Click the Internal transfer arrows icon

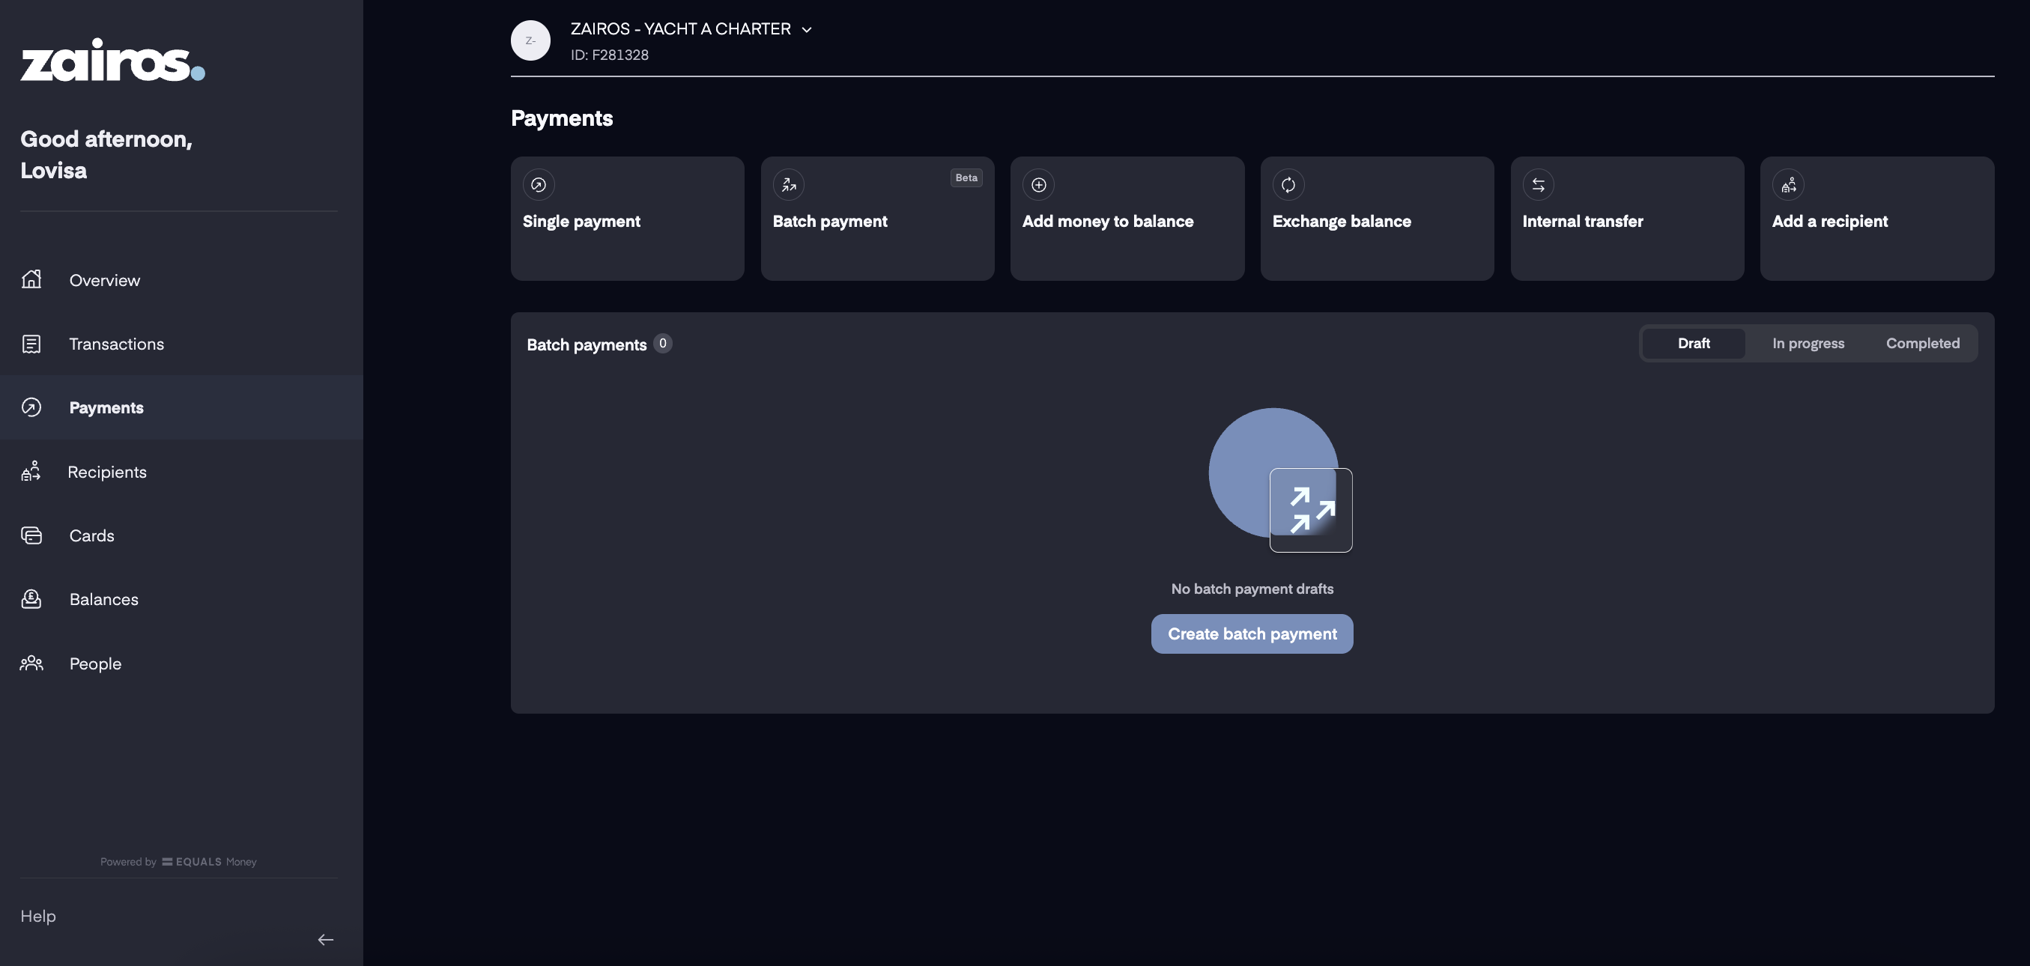[x=1539, y=184]
